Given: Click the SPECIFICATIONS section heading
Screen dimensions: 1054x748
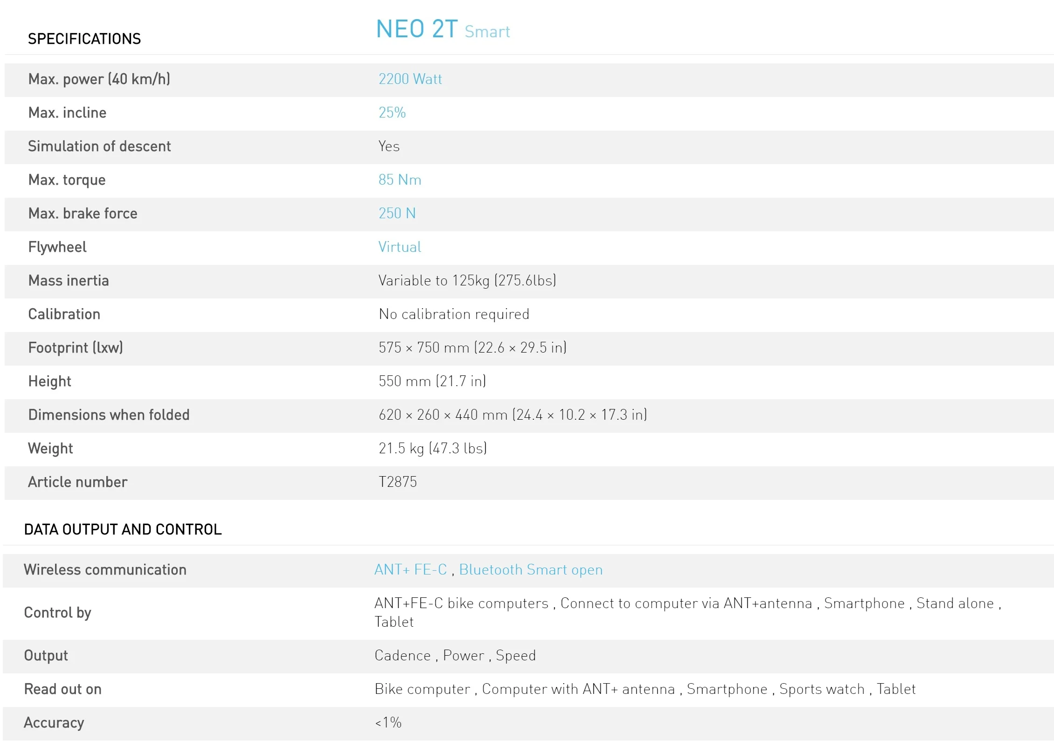Looking at the screenshot, I should pyautogui.click(x=84, y=39).
